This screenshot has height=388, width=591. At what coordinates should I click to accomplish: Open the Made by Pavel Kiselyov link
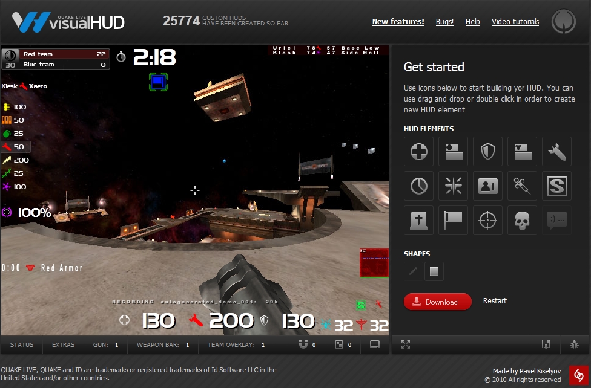[x=527, y=371]
